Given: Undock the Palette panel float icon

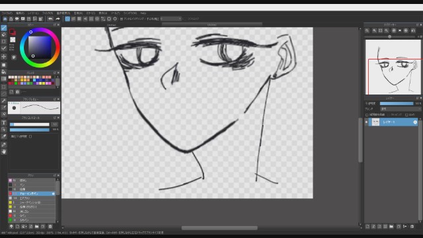Looking at the screenshot, I should pyautogui.click(x=55, y=73).
